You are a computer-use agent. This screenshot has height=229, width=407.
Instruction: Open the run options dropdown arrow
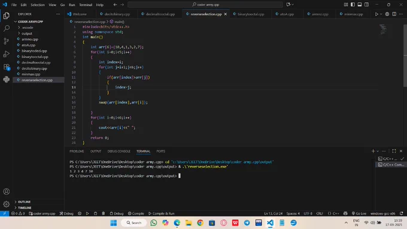point(381,14)
